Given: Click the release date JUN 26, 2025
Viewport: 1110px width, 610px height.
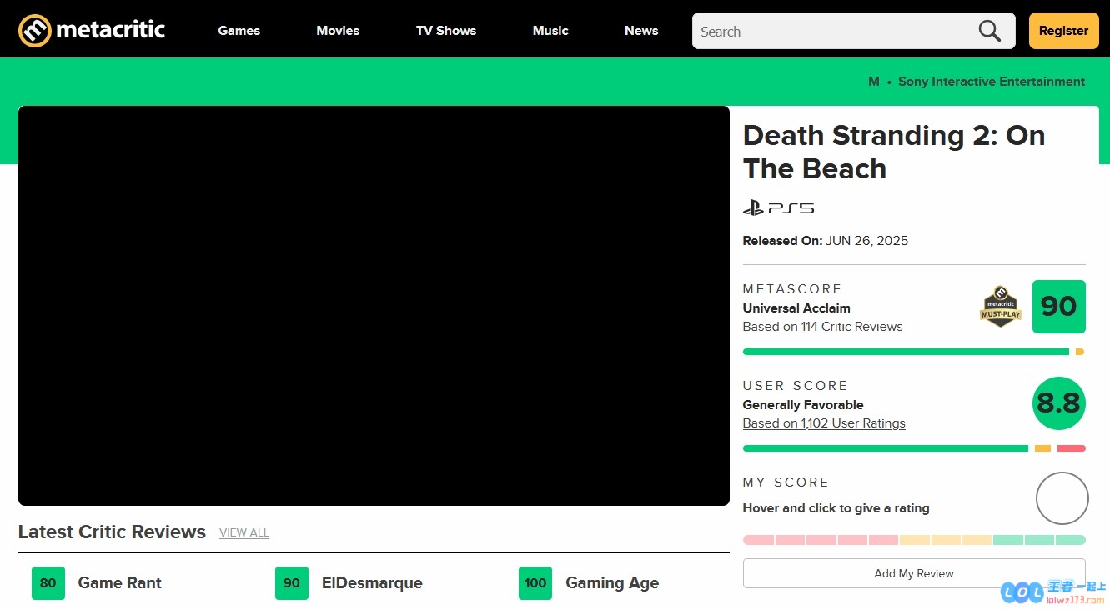Looking at the screenshot, I should 867,241.
